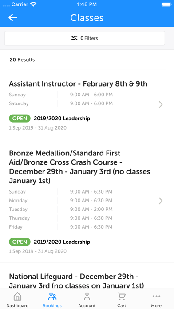The image size is (174, 309).
Task: Tap the back arrow in header
Action: click(12, 18)
